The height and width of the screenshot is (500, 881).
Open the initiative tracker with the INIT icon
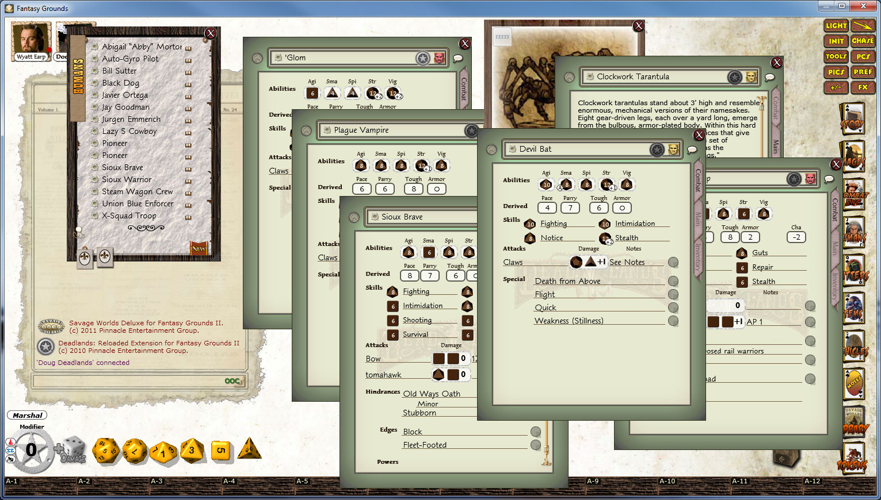(x=836, y=41)
